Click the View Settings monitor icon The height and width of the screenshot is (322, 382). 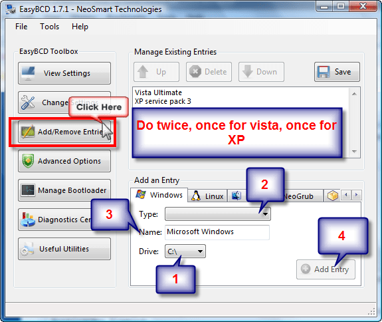29,73
